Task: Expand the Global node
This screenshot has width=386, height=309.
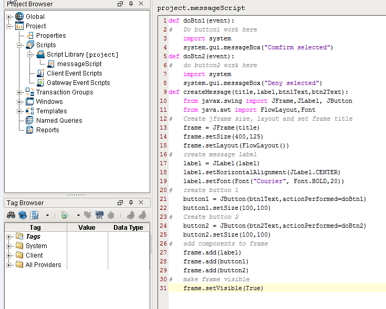Action: click(8, 17)
